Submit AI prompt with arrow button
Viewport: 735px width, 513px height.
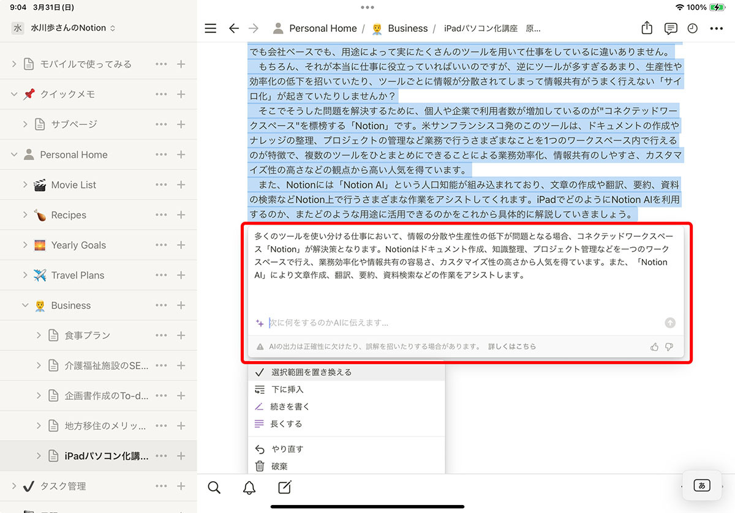(x=670, y=323)
